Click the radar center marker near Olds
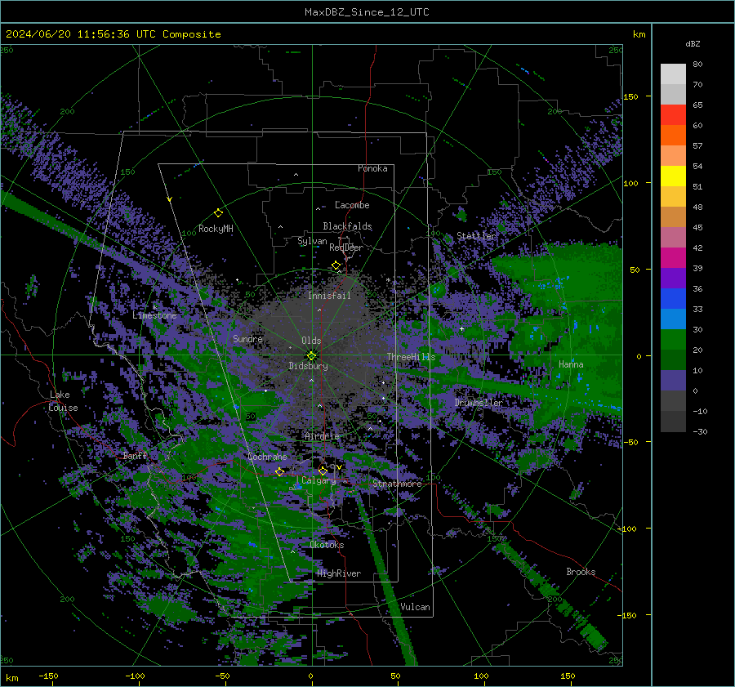The width and height of the screenshot is (735, 687). click(x=311, y=355)
